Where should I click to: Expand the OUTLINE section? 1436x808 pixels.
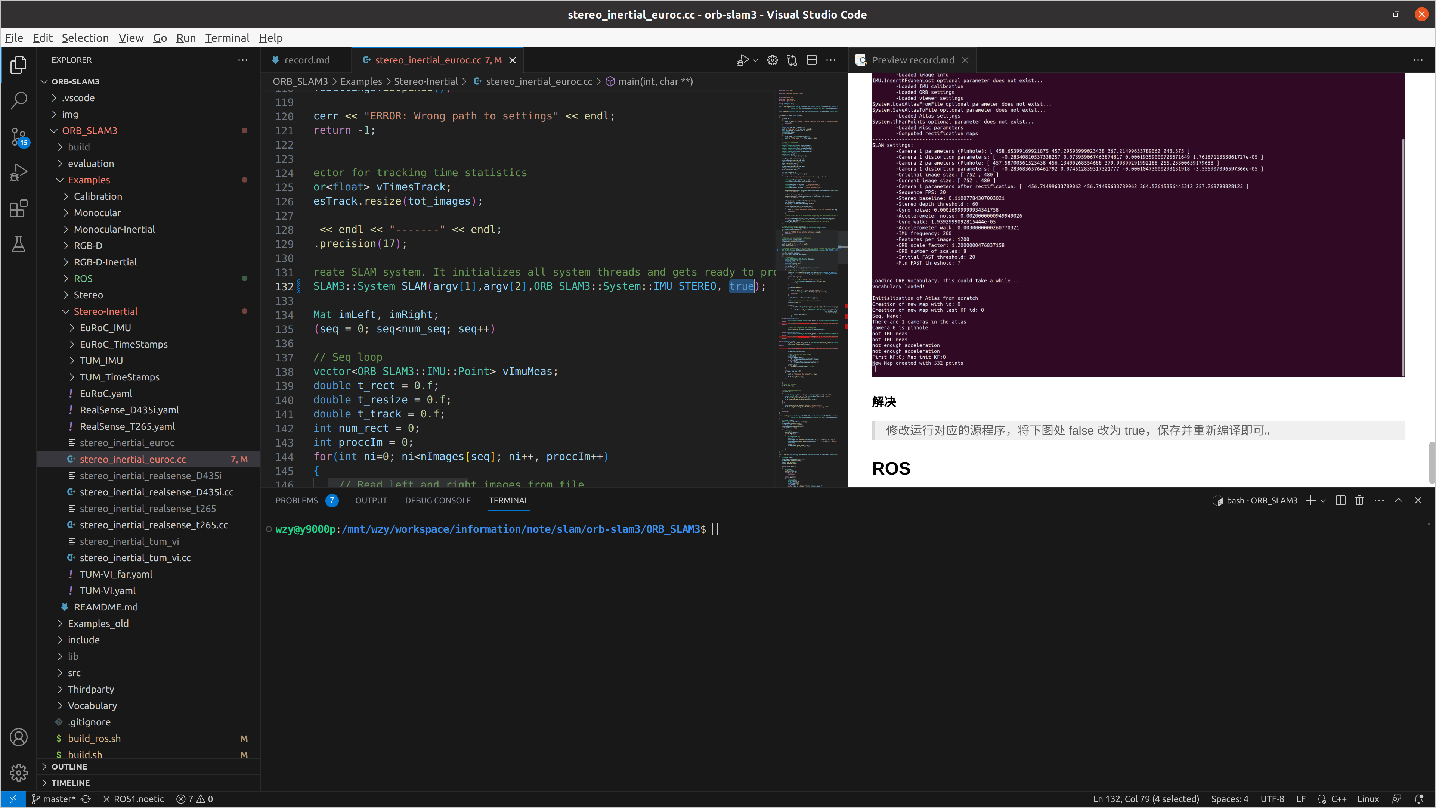[148, 767]
